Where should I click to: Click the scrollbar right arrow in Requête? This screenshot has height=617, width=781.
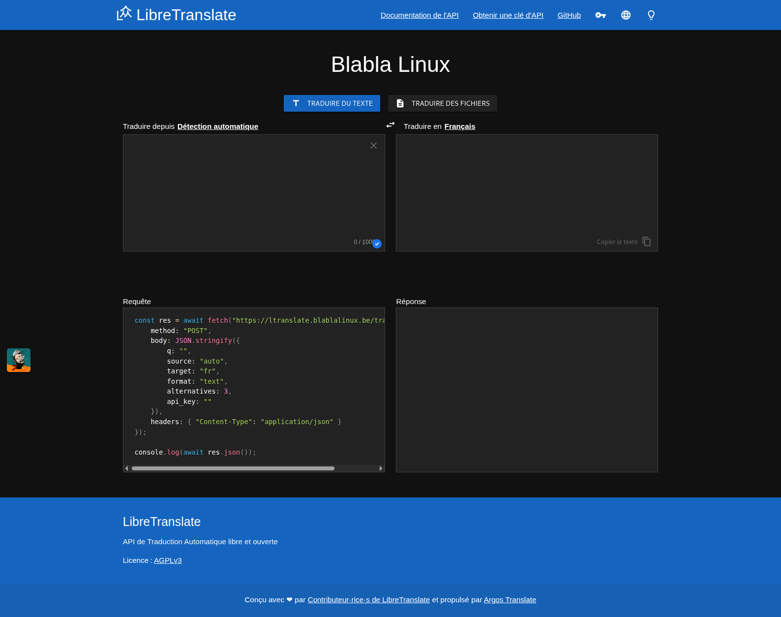(381, 468)
